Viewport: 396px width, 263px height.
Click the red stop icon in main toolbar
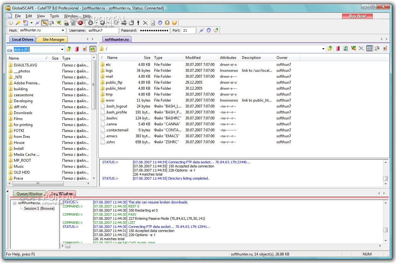[80, 23]
